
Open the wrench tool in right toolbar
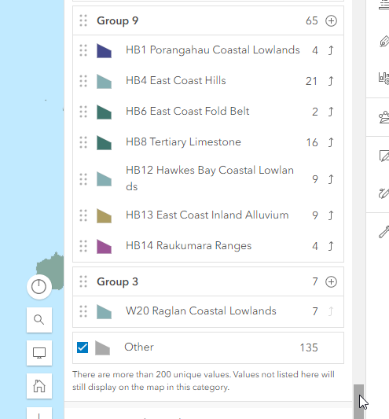[x=384, y=231]
